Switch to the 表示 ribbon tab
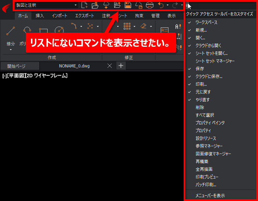The width and height of the screenshot is (258, 201). coord(172,16)
